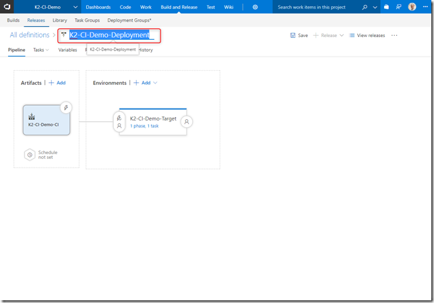Open the Wiki menu

click(x=228, y=7)
